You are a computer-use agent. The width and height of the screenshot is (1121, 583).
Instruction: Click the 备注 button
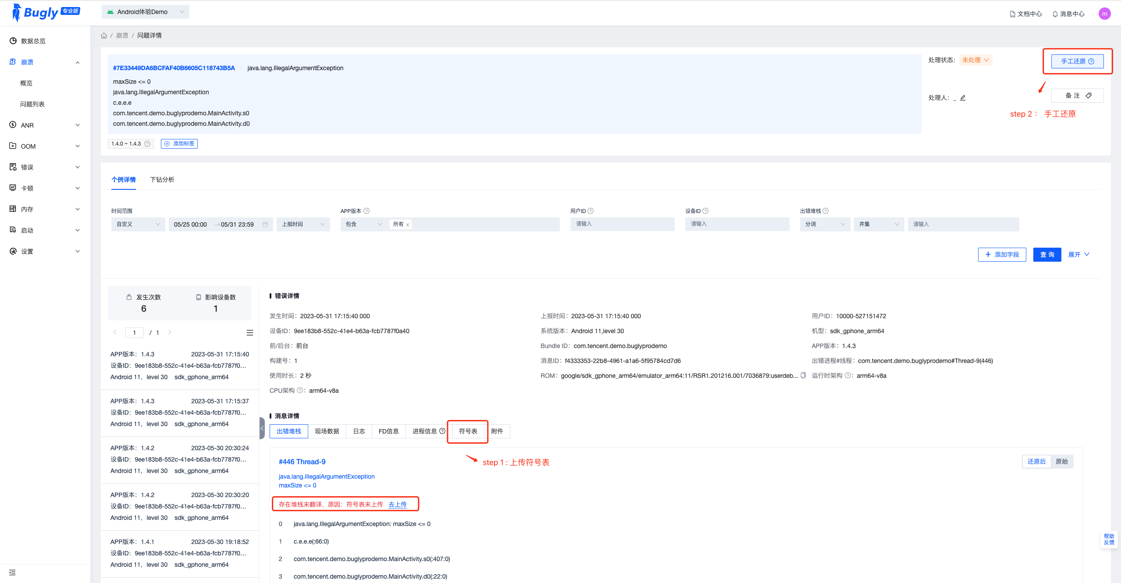pyautogui.click(x=1077, y=96)
